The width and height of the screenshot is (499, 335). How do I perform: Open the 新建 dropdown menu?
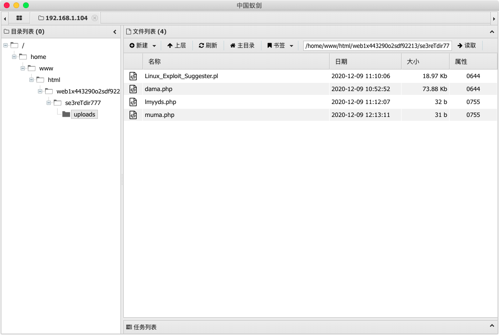tap(143, 46)
